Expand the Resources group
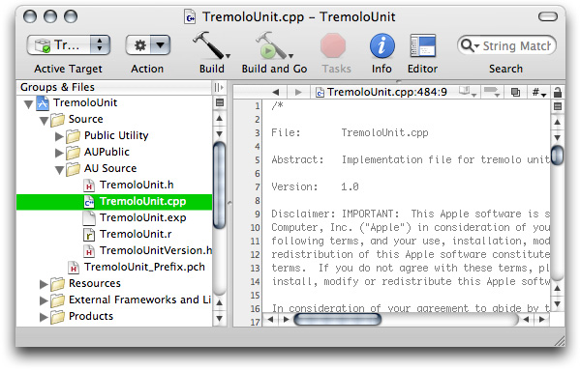The width and height of the screenshot is (580, 371). [44, 284]
